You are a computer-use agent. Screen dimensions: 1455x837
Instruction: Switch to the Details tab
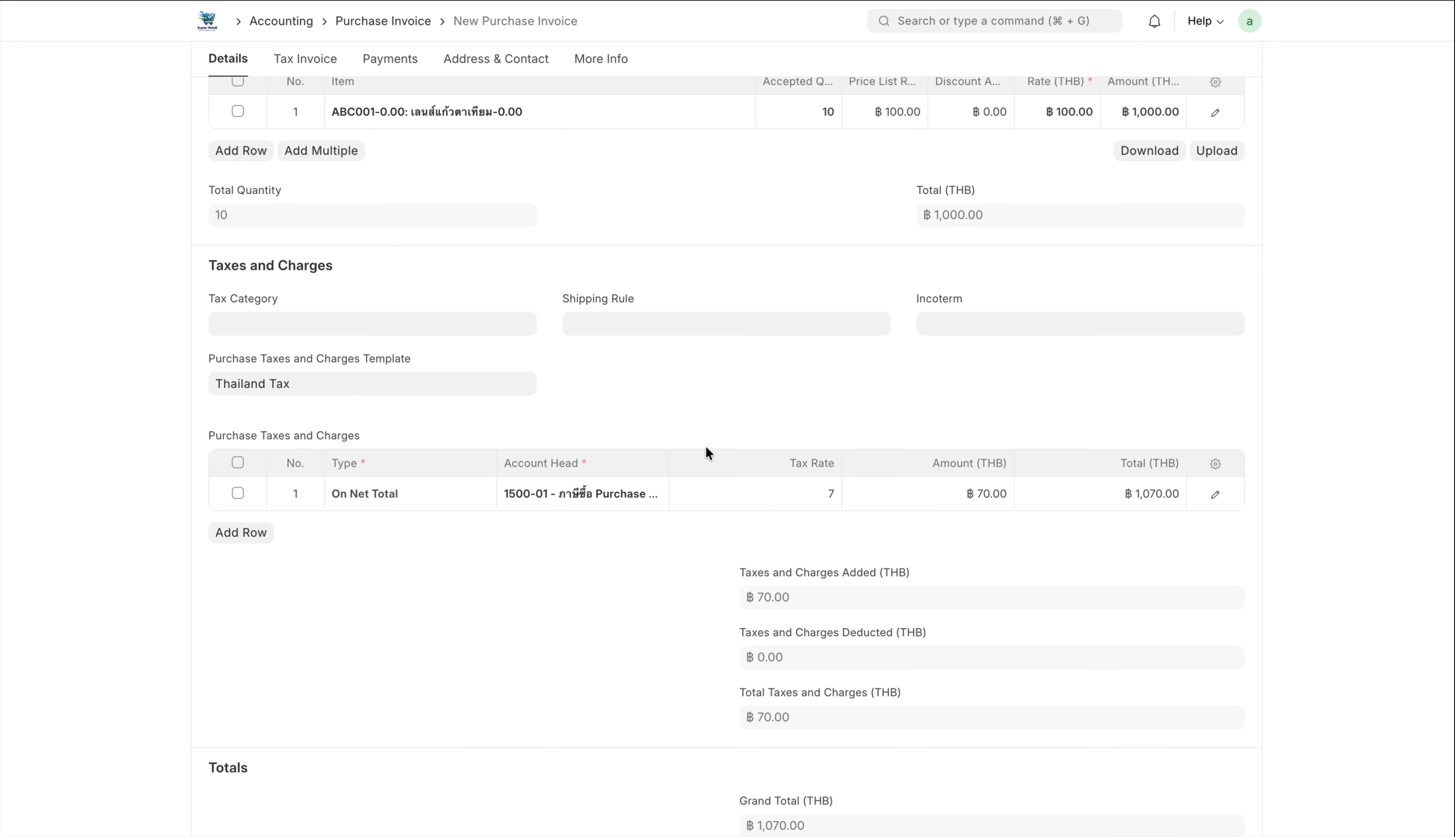click(x=228, y=59)
